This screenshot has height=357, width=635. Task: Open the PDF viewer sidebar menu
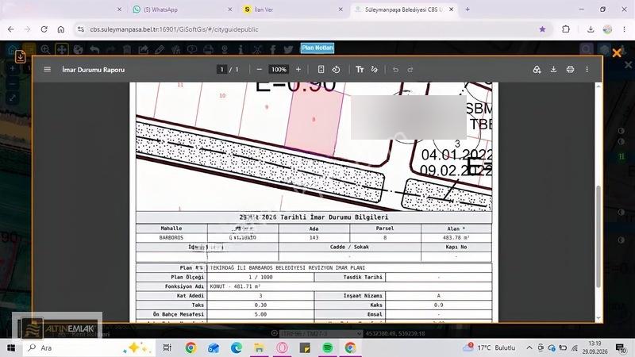click(48, 70)
